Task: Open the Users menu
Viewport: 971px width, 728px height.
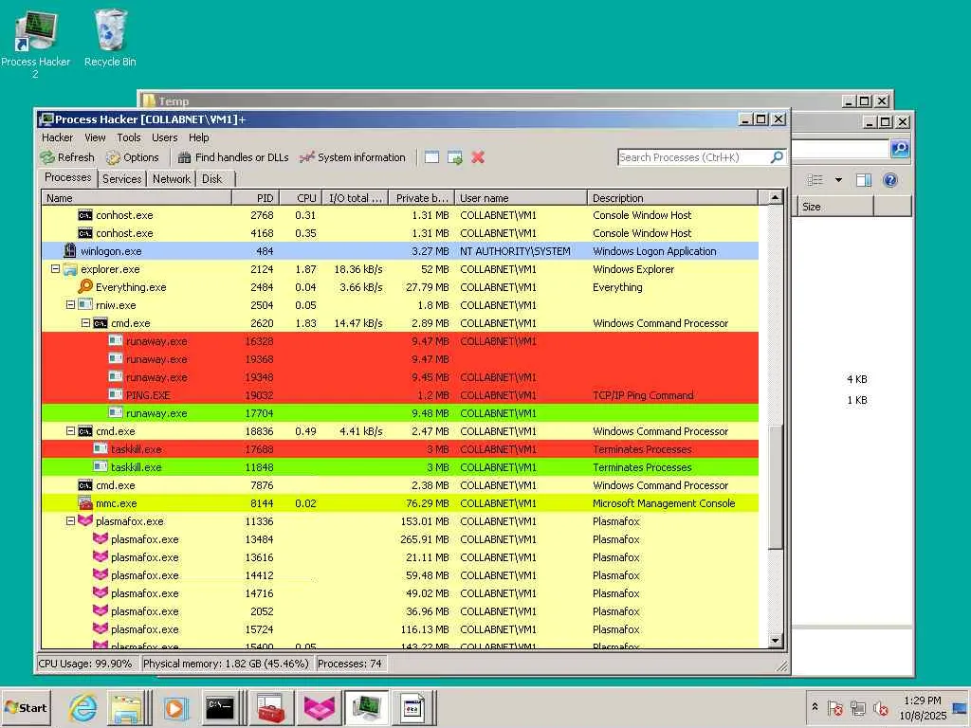Action: [165, 137]
